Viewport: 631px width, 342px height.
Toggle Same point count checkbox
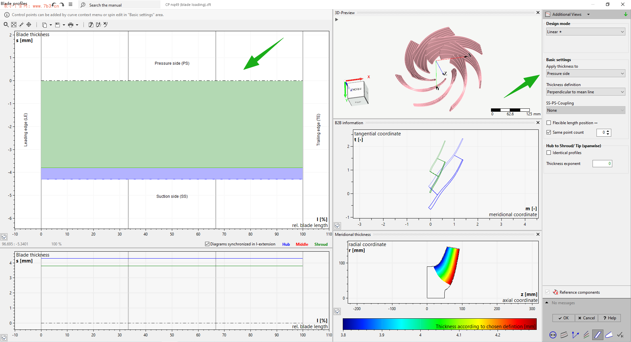[549, 132]
